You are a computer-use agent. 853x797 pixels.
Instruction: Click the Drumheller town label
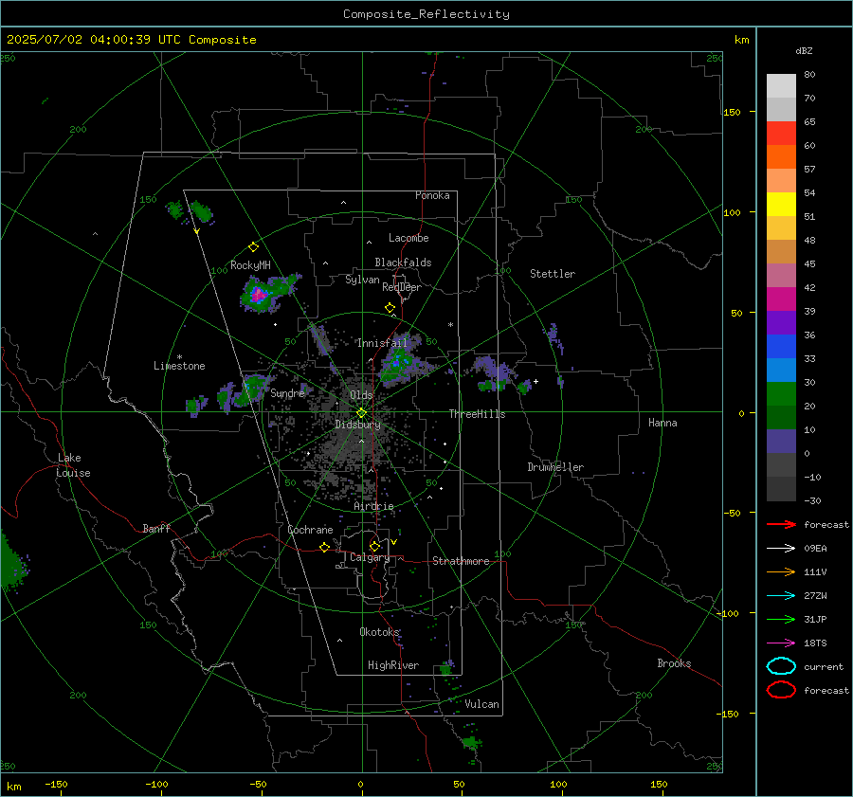[x=555, y=467]
